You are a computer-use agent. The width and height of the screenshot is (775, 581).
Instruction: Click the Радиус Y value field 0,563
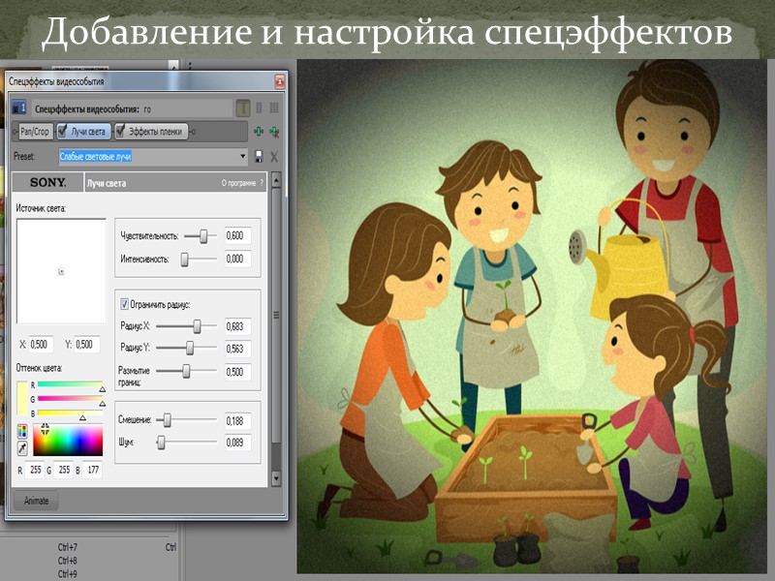pyautogui.click(x=237, y=349)
